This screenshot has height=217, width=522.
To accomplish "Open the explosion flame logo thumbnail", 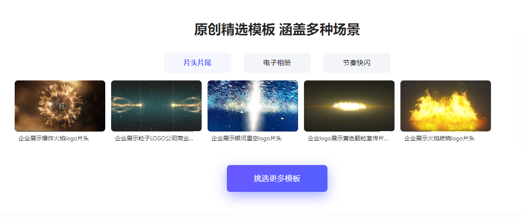I will [60, 106].
